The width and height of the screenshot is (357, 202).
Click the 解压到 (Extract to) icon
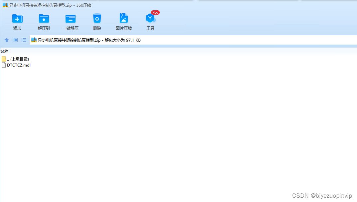tap(44, 21)
